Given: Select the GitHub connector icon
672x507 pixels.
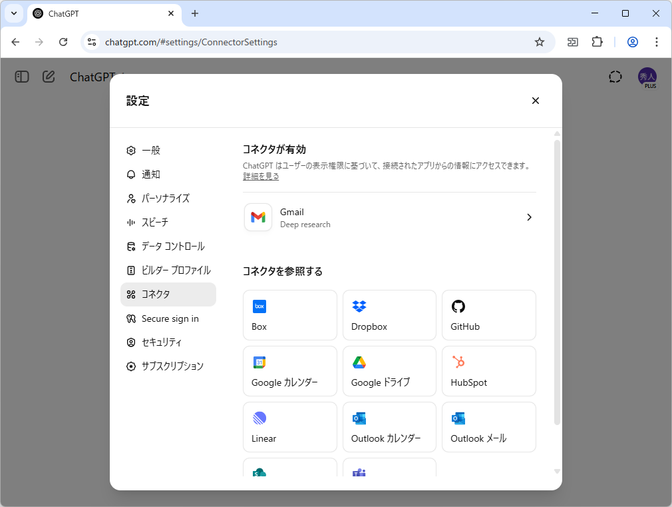Looking at the screenshot, I should [x=458, y=306].
